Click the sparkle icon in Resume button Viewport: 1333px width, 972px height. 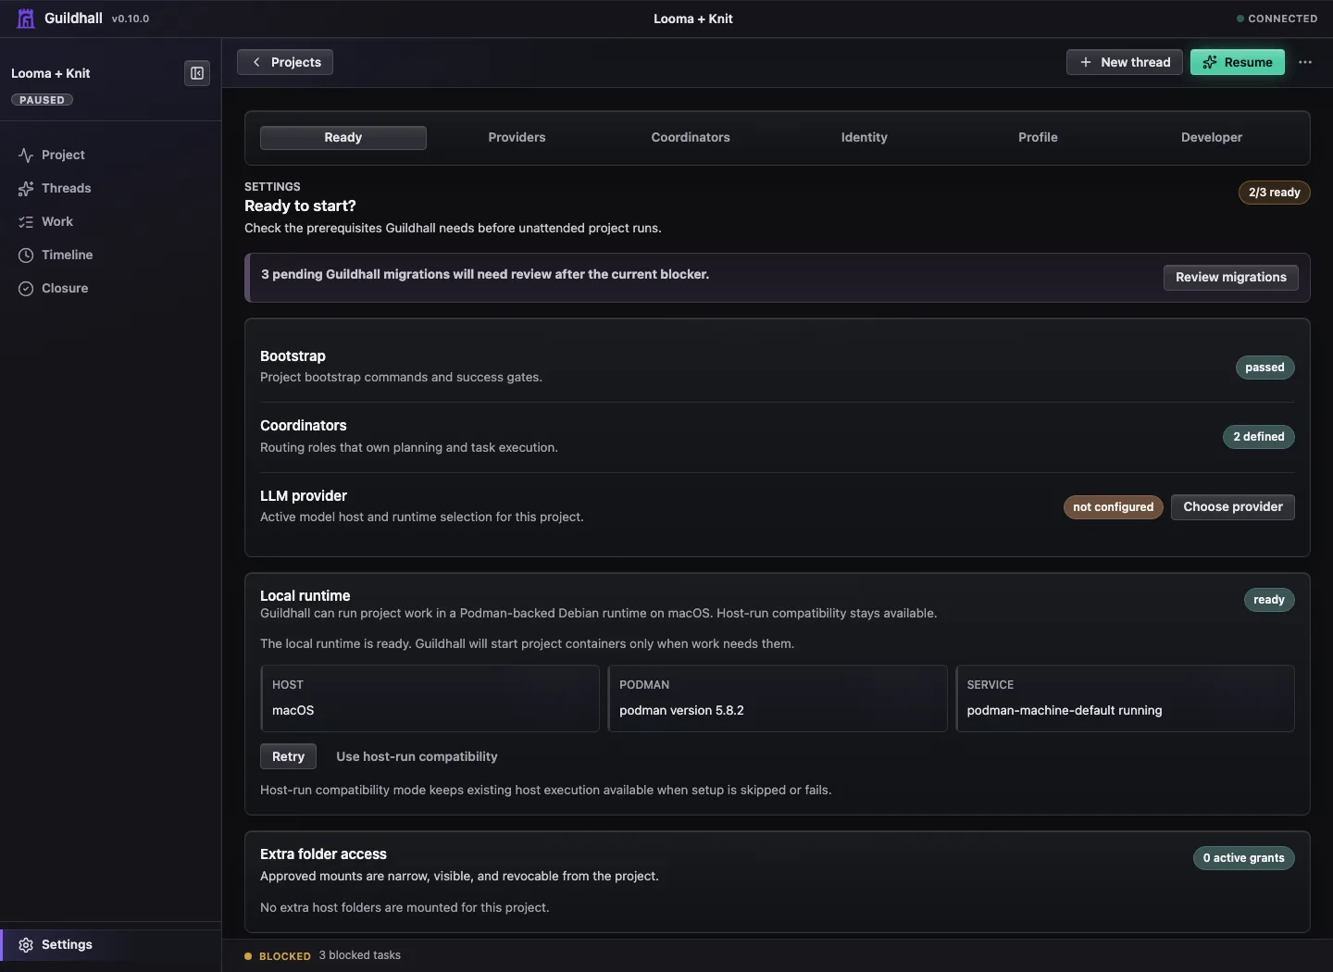(1210, 62)
